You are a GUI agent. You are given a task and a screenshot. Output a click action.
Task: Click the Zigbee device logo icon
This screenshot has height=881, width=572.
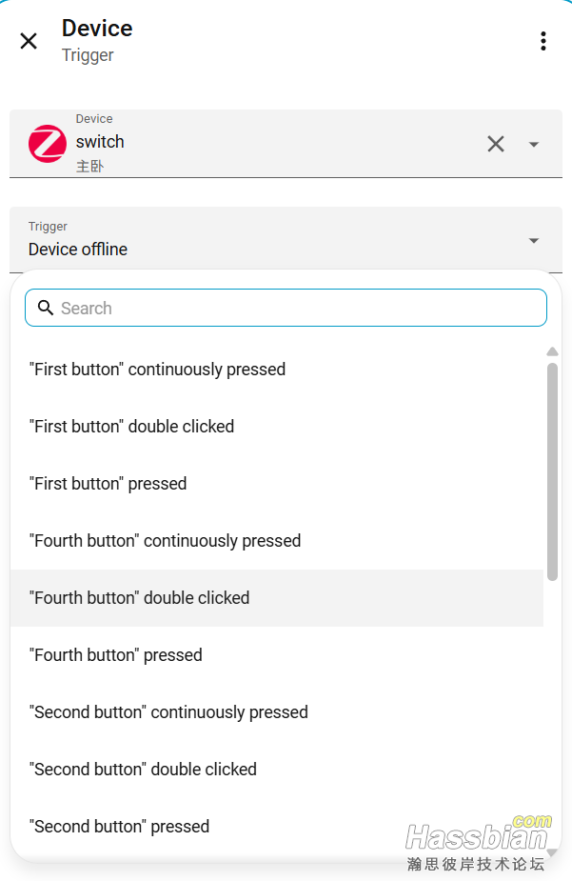(x=48, y=144)
